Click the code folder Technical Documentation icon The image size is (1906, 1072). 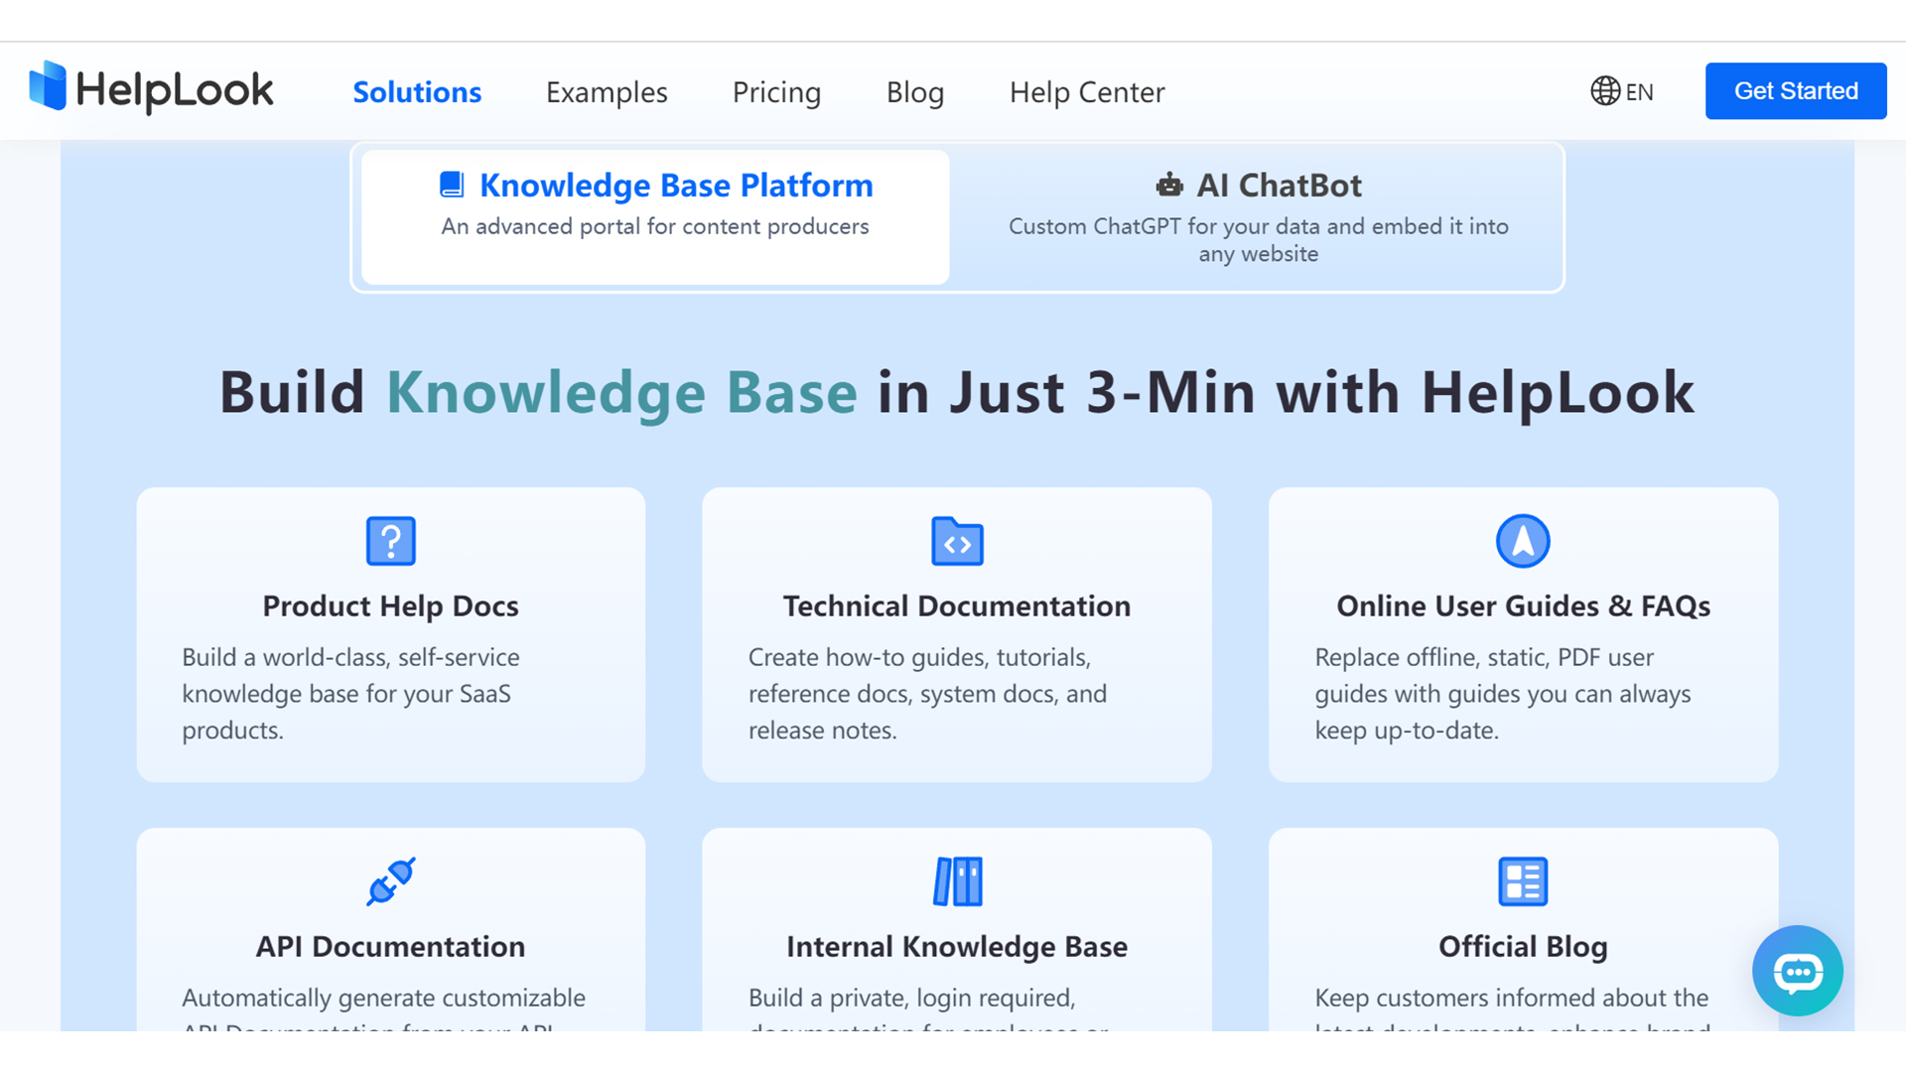pos(957,541)
